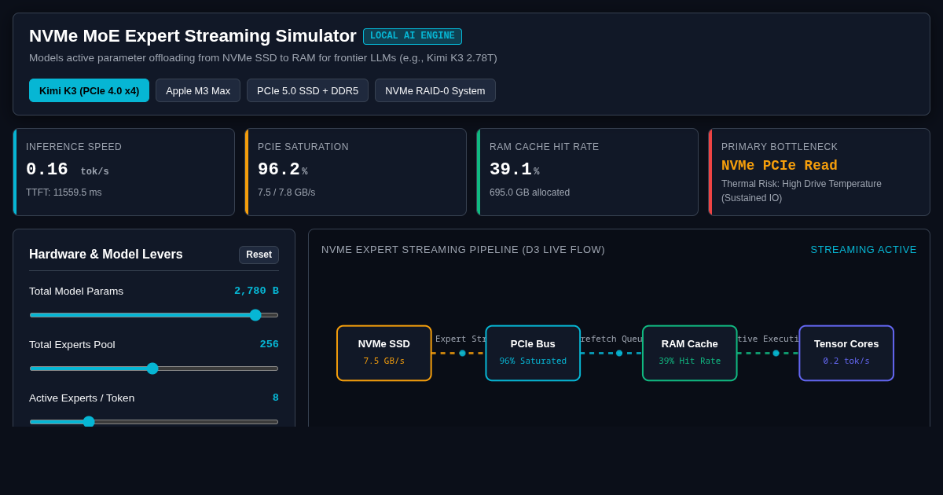Viewport: 943px width, 495px height.
Task: Reset the hardware and model levers
Action: 259,255
